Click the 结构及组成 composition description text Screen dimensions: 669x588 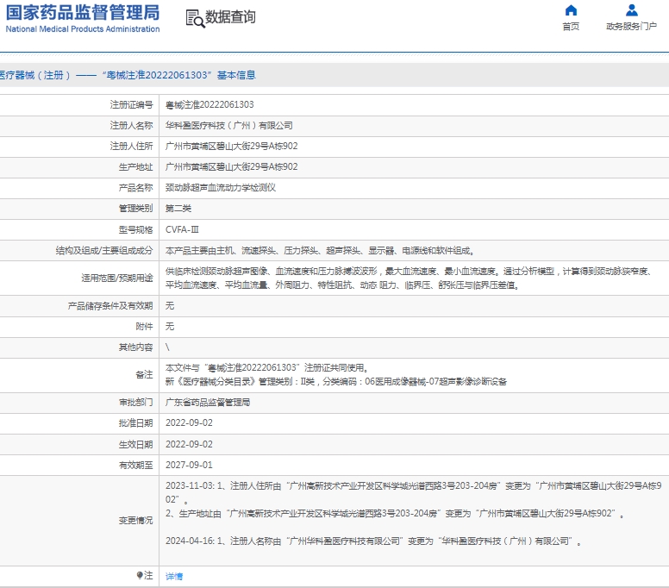[320, 251]
